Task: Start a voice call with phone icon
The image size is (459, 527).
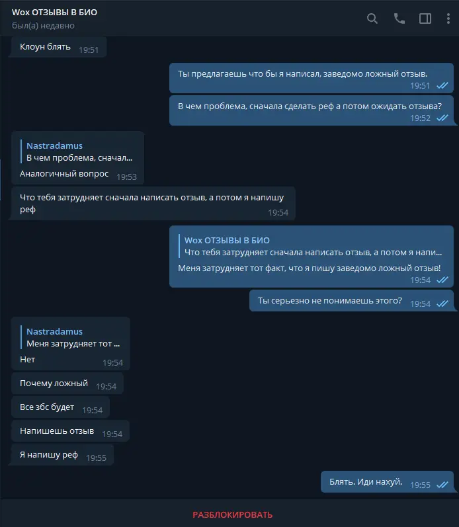Action: 399,19
